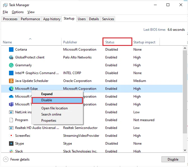The width and height of the screenshot is (189, 167).
Task: Click Skype's Disabled status cell
Action: [111, 144]
